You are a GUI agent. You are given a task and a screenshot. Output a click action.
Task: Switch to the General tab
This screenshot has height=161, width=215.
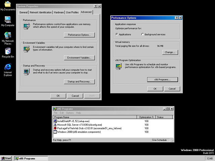pyautogui.click(x=23, y=12)
